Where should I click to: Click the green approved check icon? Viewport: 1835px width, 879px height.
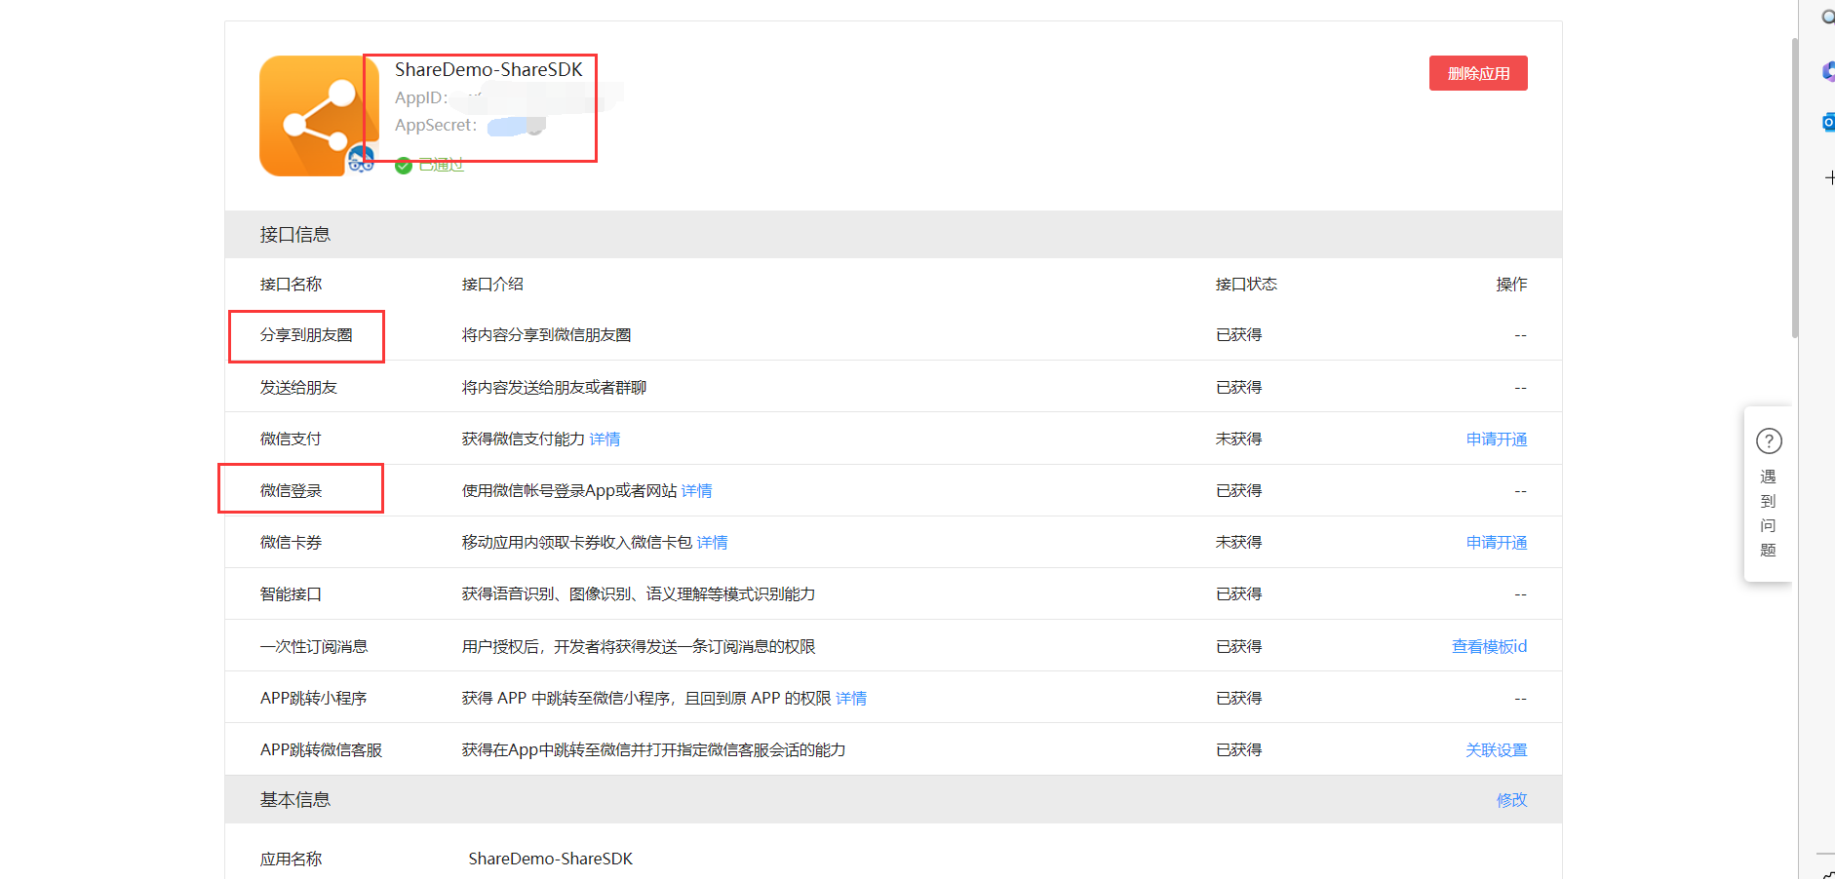click(403, 166)
